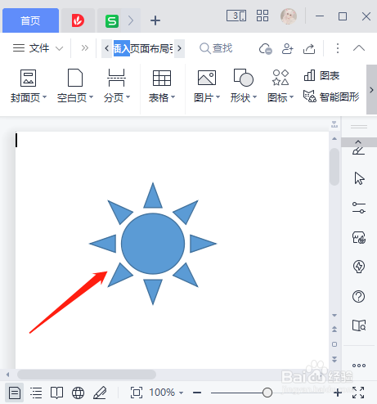Choose the selection arrow sidebar tool
Viewport: 377px width, 404px height.
[359, 178]
